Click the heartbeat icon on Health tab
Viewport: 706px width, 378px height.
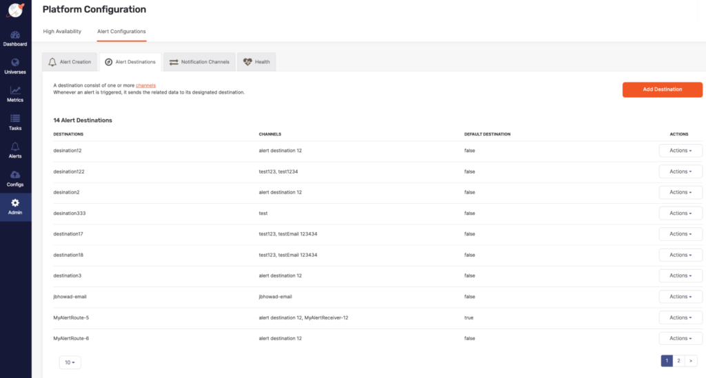tap(248, 62)
